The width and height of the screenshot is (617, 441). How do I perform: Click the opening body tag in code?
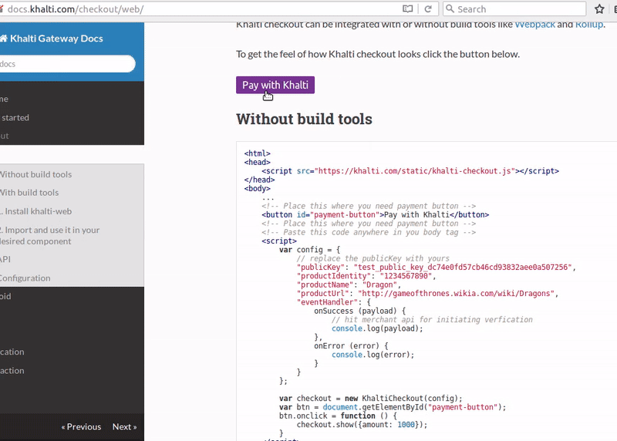point(258,188)
